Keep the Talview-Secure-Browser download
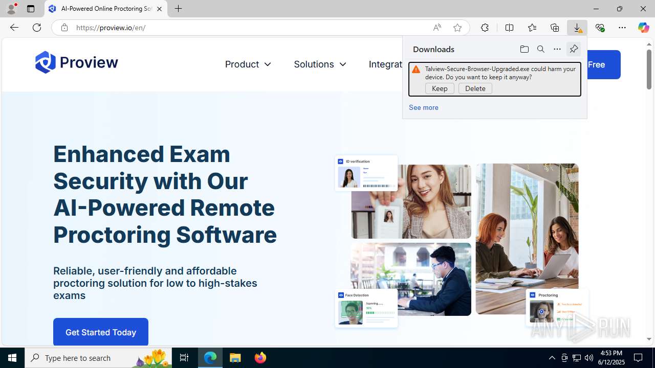Image resolution: width=655 pixels, height=368 pixels. (x=440, y=88)
